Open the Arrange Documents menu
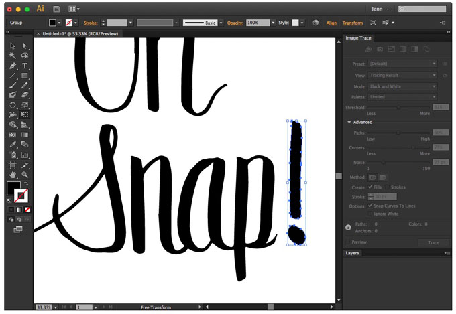This screenshot has height=314, width=456. pos(74,9)
